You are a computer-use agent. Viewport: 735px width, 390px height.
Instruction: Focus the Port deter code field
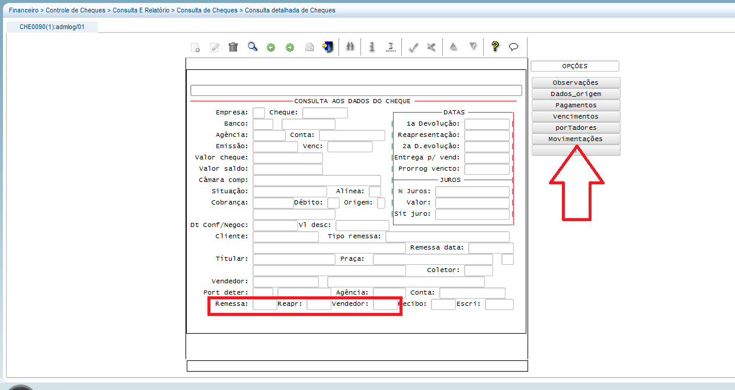[x=263, y=293]
